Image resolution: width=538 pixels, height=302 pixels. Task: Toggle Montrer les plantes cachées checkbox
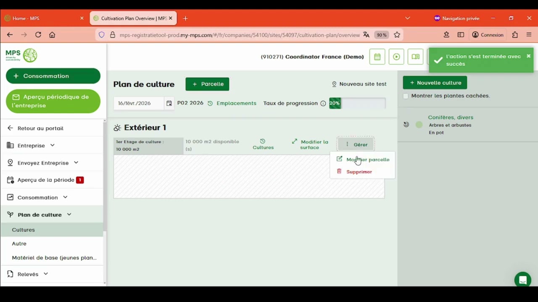[x=406, y=96]
